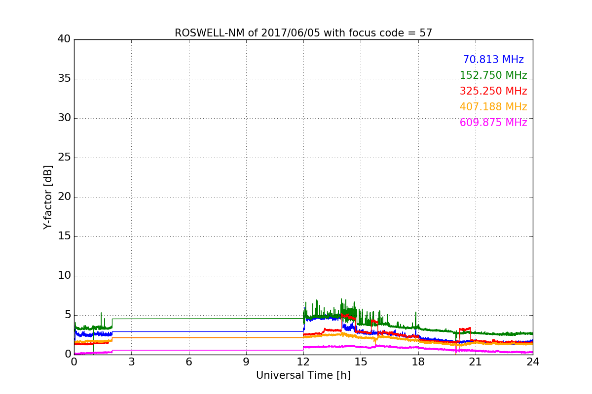Click the Universal Time [h] axis label
The width and height of the screenshot is (592, 394).
303,375
